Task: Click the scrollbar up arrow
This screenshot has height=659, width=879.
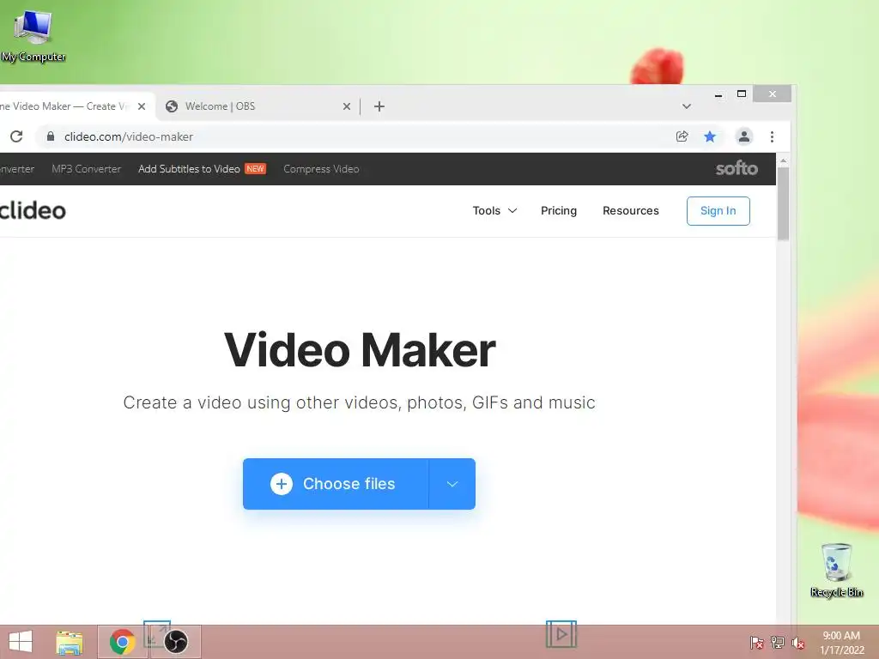Action: point(783,160)
